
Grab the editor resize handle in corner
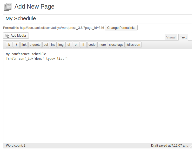(x=190, y=147)
